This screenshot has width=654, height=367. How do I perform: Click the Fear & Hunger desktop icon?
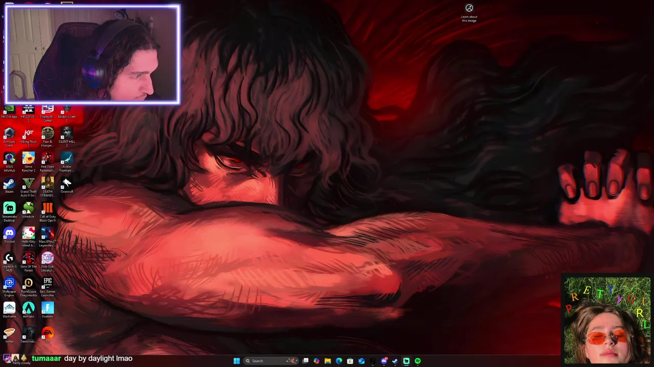pyautogui.click(x=48, y=137)
